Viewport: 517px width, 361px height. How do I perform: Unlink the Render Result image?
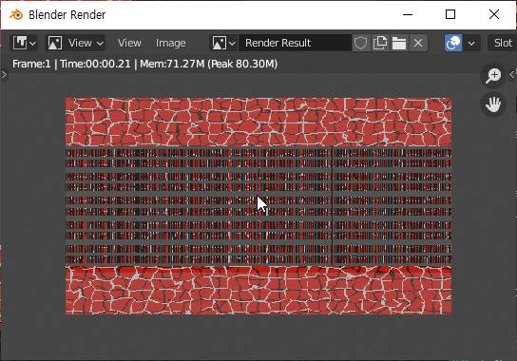(x=418, y=43)
